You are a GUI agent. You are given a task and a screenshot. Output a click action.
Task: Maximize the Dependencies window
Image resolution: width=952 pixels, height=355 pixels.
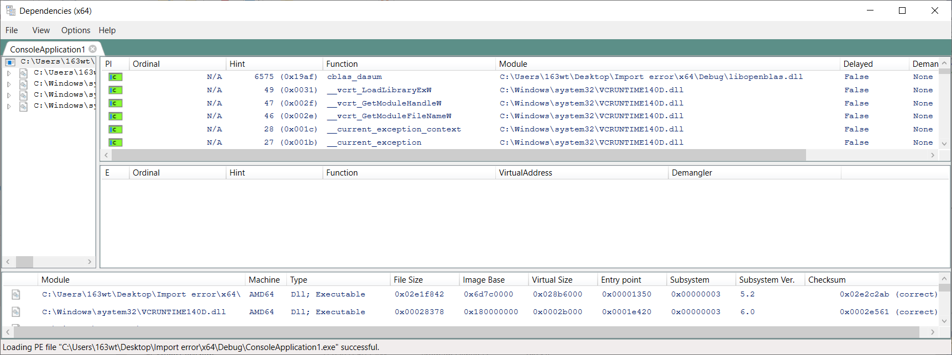click(902, 10)
